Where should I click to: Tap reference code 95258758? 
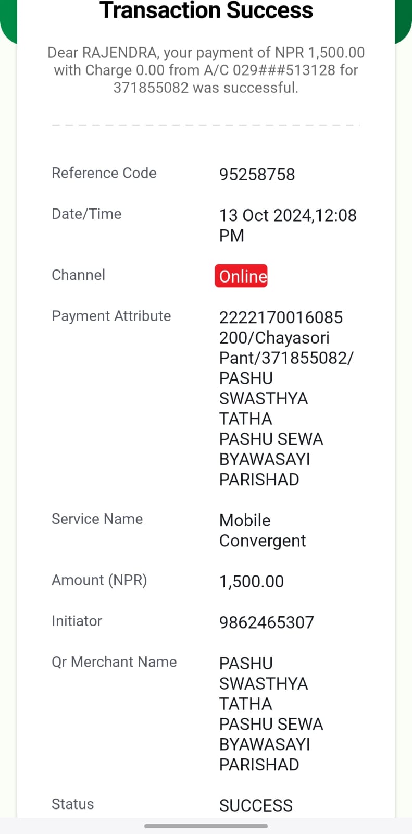[257, 174]
